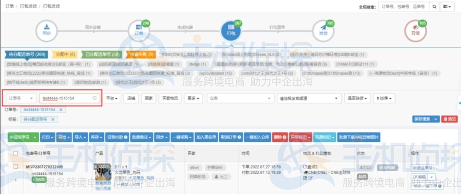The width and height of the screenshot is (461, 194).
Task: Click the 批量下载AMZ定制图片 button
Action: (359, 137)
